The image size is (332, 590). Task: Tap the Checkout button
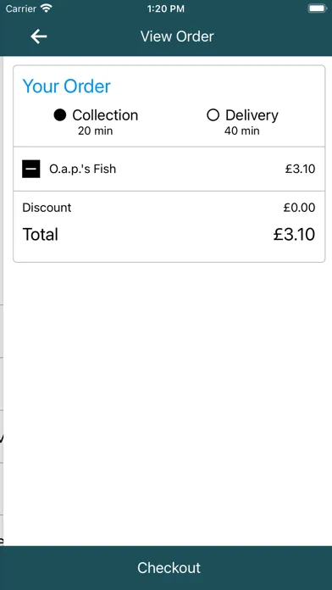click(x=166, y=568)
